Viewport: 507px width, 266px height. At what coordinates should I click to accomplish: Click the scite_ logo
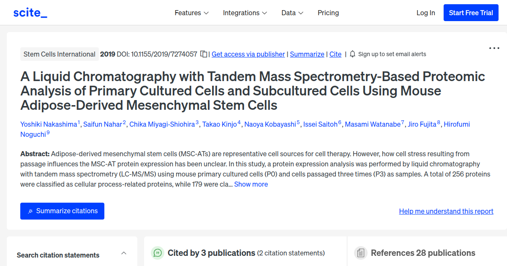pos(30,12)
